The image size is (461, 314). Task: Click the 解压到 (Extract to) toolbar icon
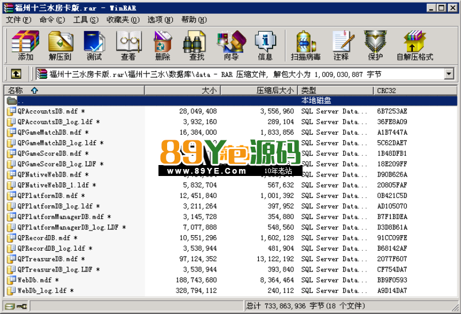(x=61, y=45)
